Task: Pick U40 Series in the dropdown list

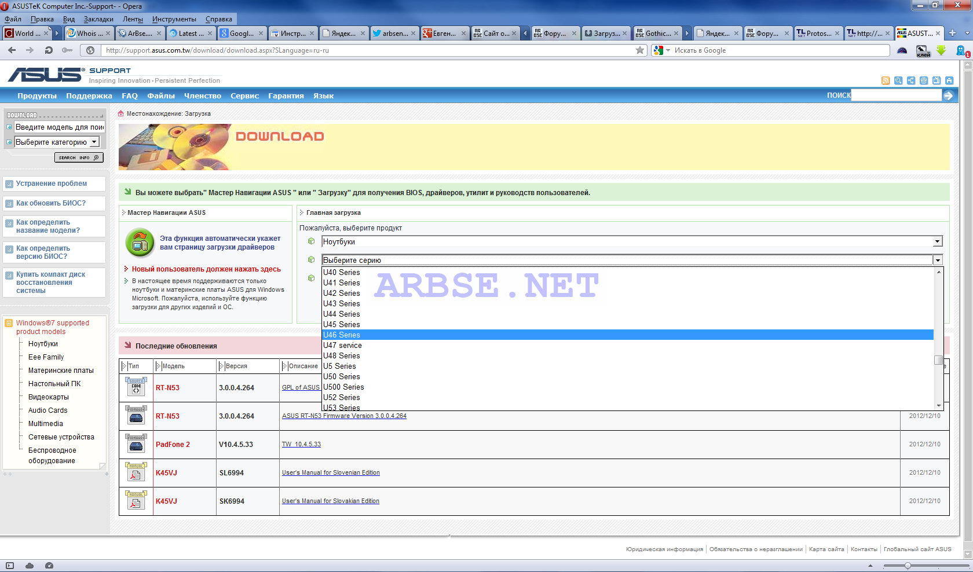Action: tap(627, 272)
